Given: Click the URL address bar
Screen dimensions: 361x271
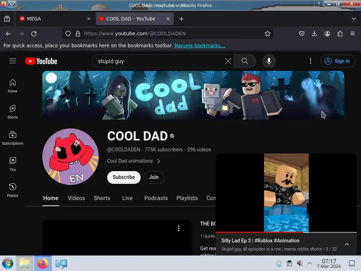Looking at the screenshot, I should (168, 34).
